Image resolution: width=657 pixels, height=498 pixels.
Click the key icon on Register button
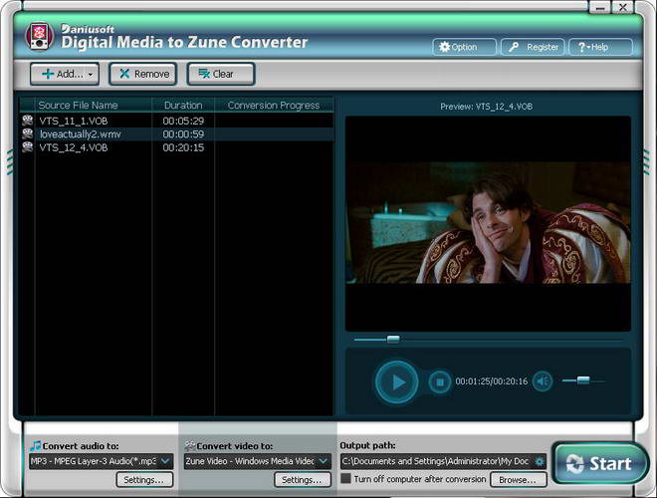pyautogui.click(x=514, y=47)
